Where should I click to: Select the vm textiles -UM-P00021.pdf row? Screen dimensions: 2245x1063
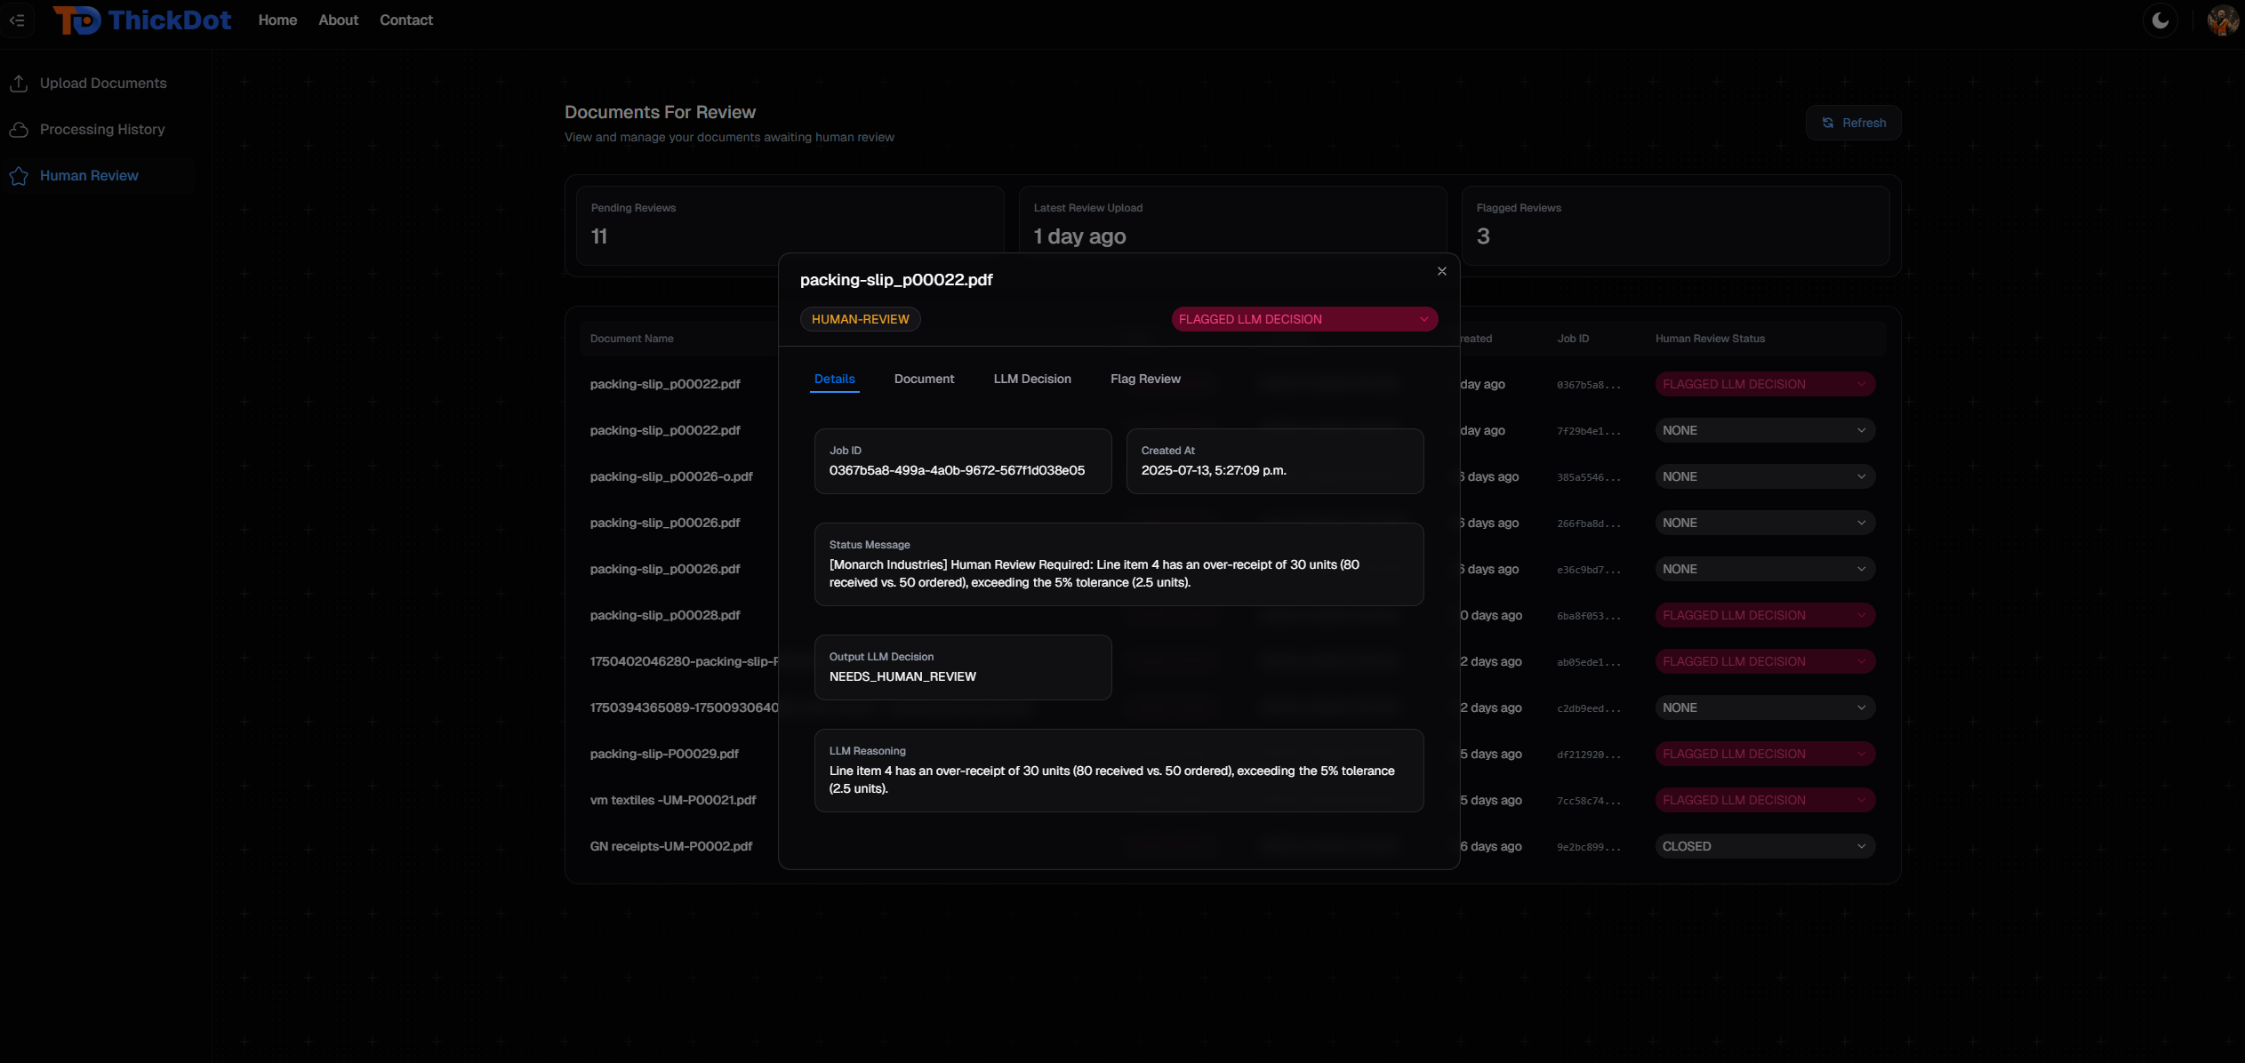coord(672,800)
